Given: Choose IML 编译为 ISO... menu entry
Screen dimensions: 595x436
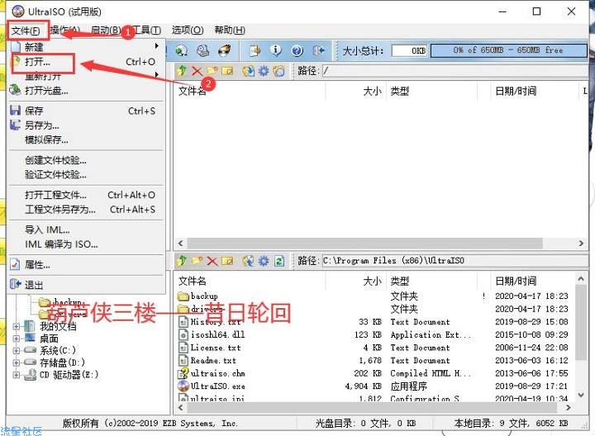Looking at the screenshot, I should (x=87, y=244).
